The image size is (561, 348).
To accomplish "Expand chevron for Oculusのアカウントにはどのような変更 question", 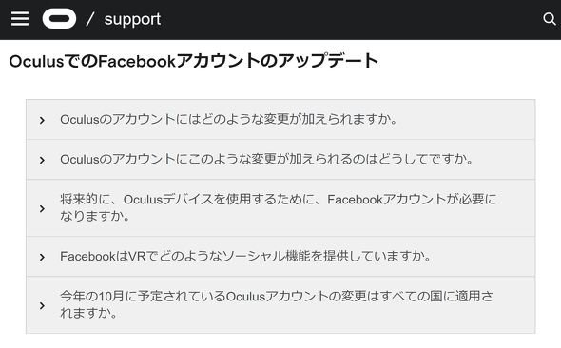I will point(42,120).
